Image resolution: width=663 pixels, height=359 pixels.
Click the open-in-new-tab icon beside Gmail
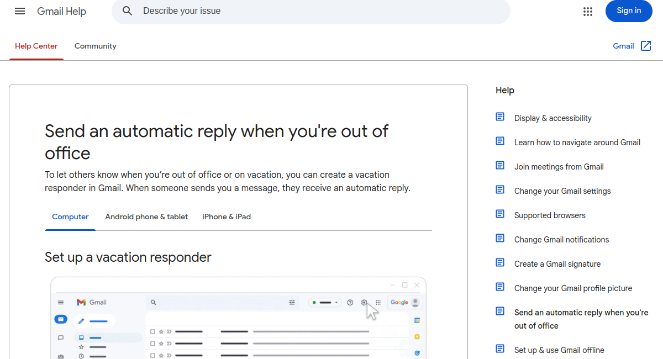pyautogui.click(x=646, y=46)
